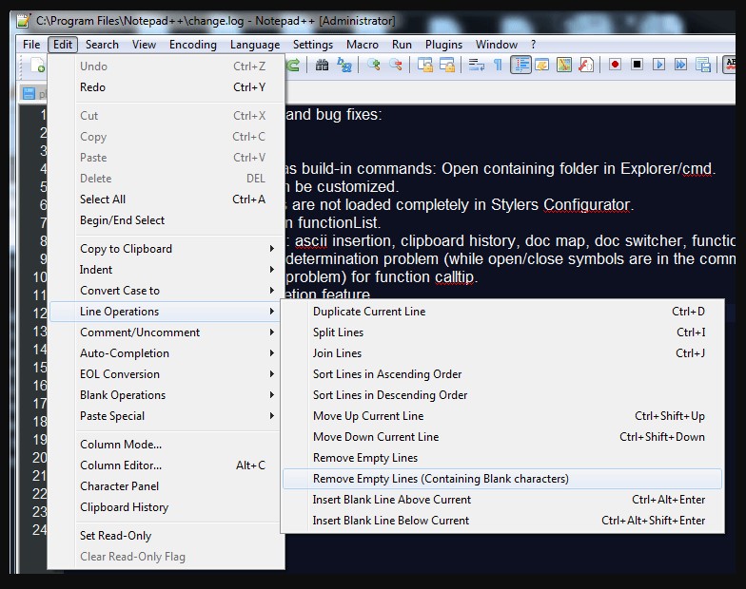746x589 pixels.
Task: Choose Select All in Edit menu
Action: click(164, 199)
